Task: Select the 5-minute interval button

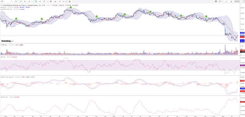Action: (12, 1)
